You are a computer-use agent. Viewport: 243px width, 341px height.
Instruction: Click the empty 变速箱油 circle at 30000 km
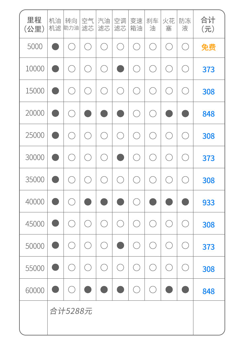[x=136, y=158]
